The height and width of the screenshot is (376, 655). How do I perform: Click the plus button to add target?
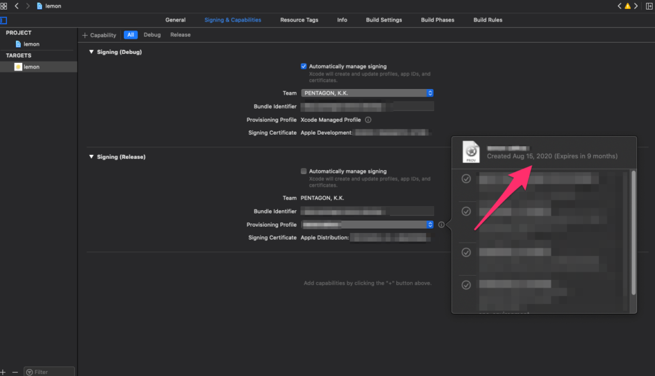coord(3,372)
